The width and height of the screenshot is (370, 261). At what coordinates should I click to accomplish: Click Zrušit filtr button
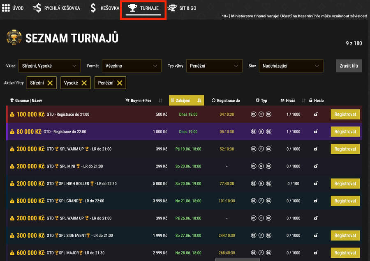point(349,66)
